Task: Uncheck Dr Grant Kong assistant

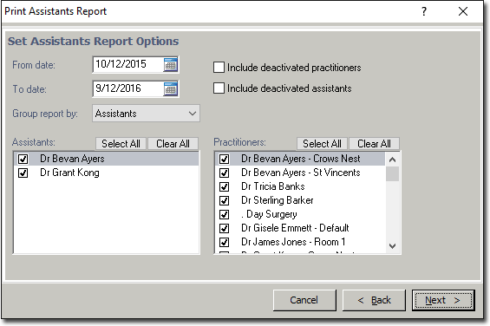Action: (23, 173)
